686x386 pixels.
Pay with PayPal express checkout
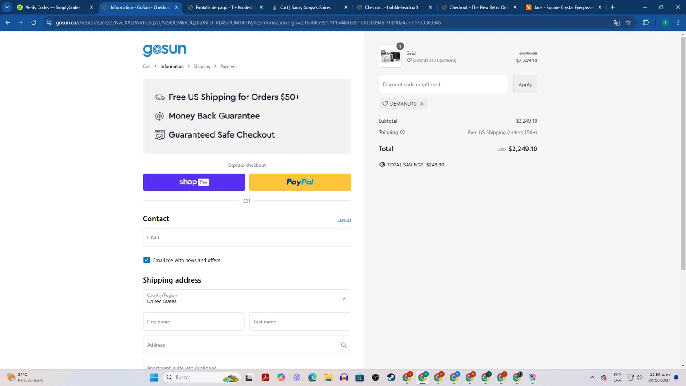pyautogui.click(x=300, y=182)
